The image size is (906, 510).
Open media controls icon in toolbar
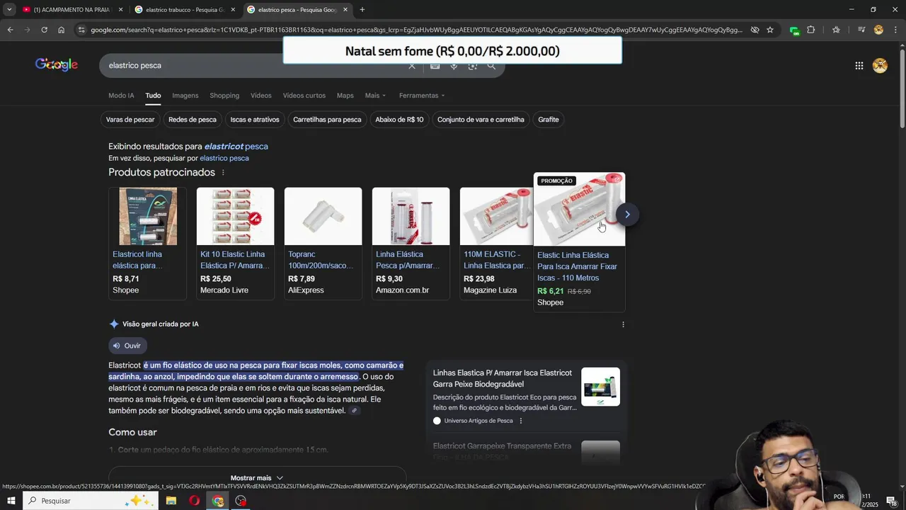[861, 30]
